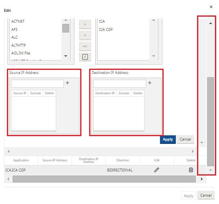The width and height of the screenshot is (219, 204).
Task: Delete the ICA,ICA CGP rule with trash icon
Action: tap(191, 170)
